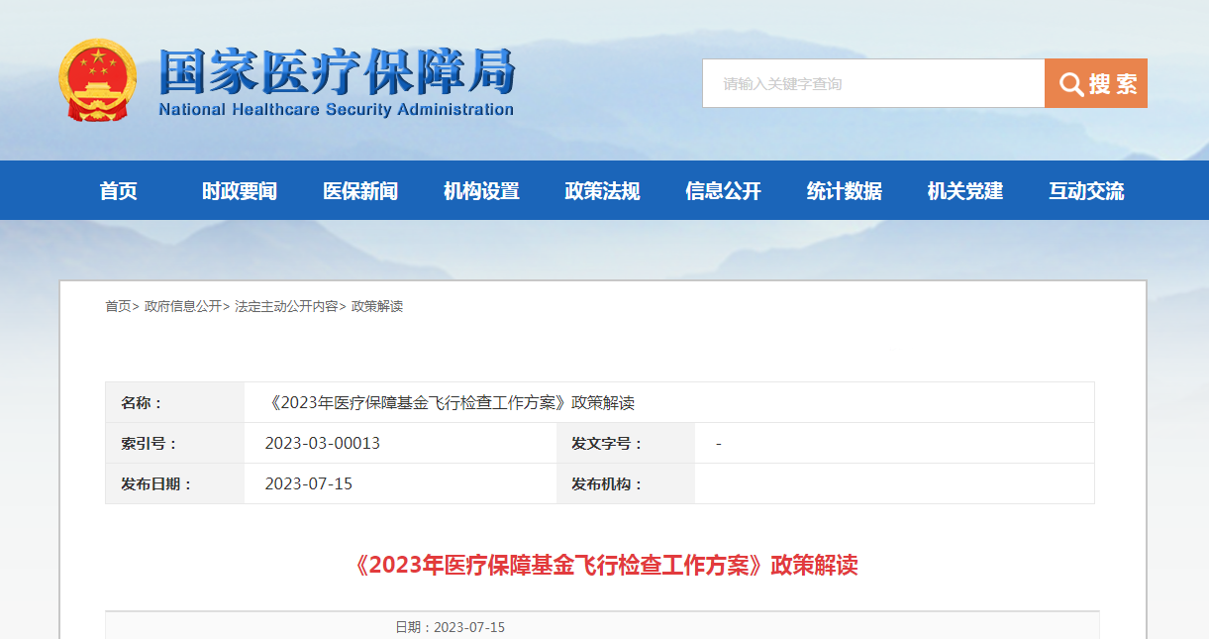This screenshot has height=639, width=1209.
Task: Go to 机关党建 navigation item
Action: pyautogui.click(x=964, y=191)
